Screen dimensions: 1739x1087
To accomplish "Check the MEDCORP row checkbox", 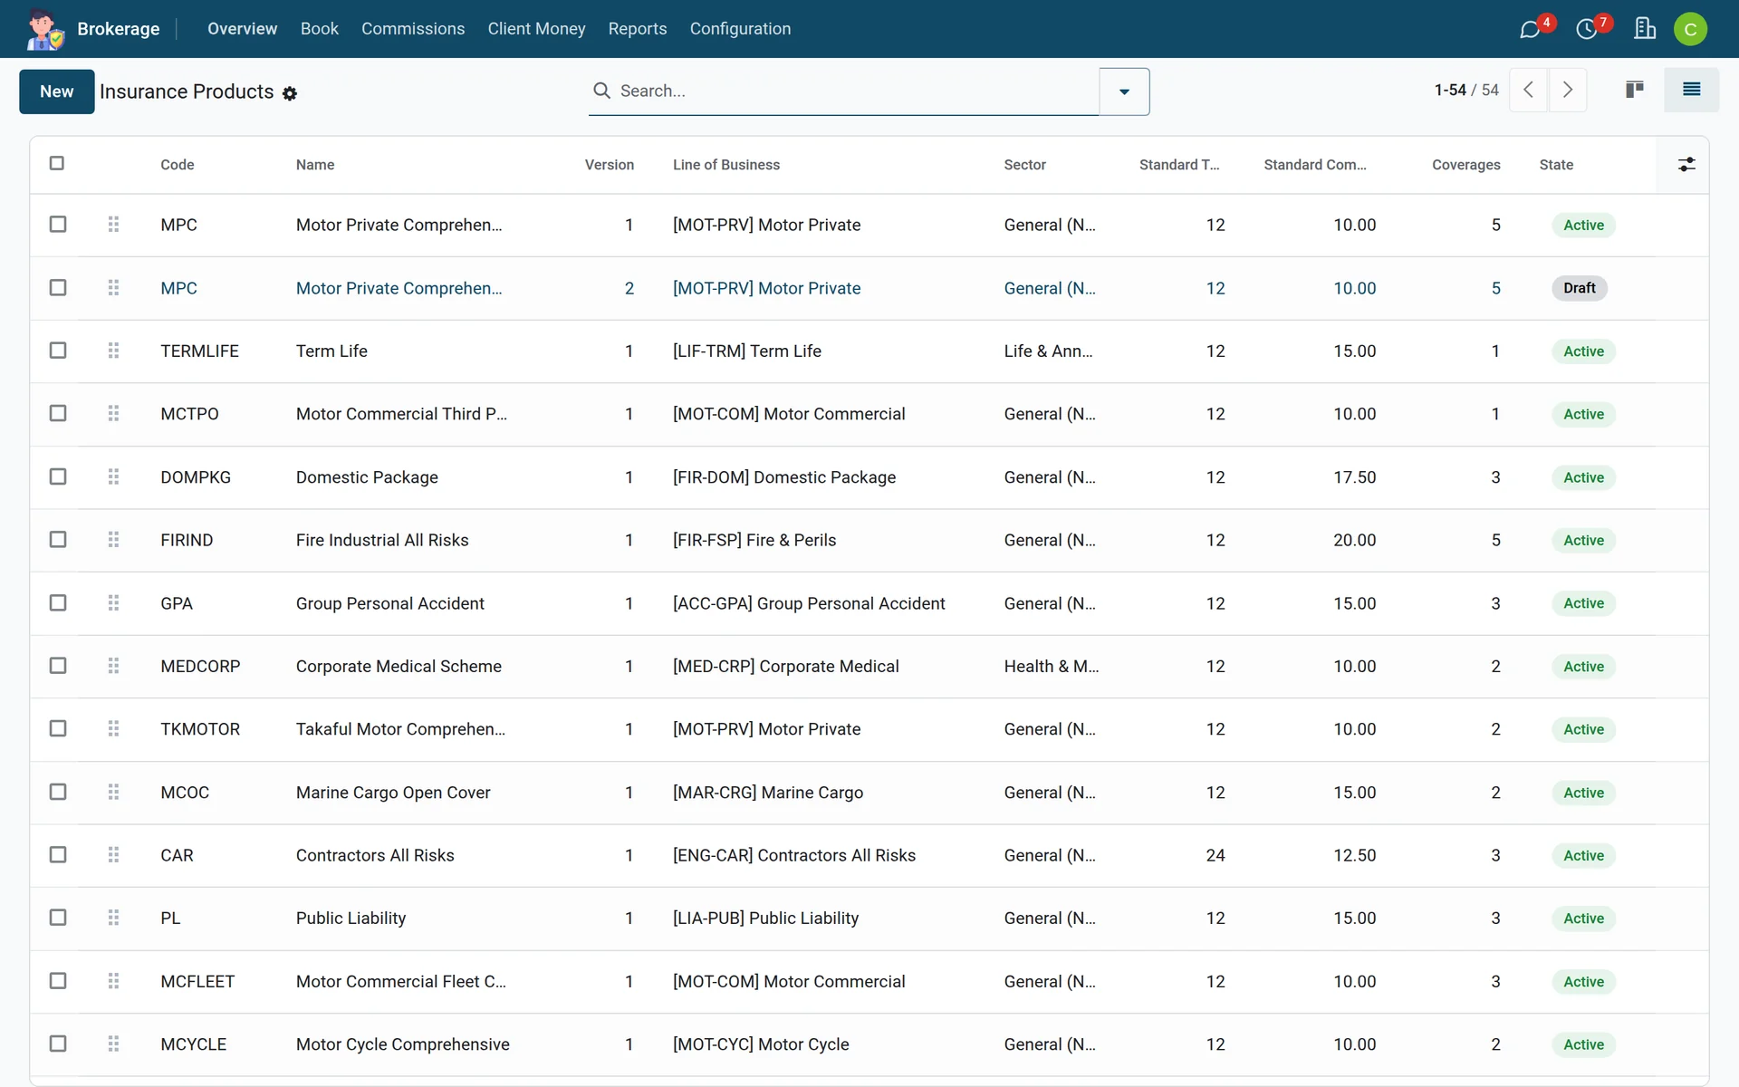I will tap(58, 666).
